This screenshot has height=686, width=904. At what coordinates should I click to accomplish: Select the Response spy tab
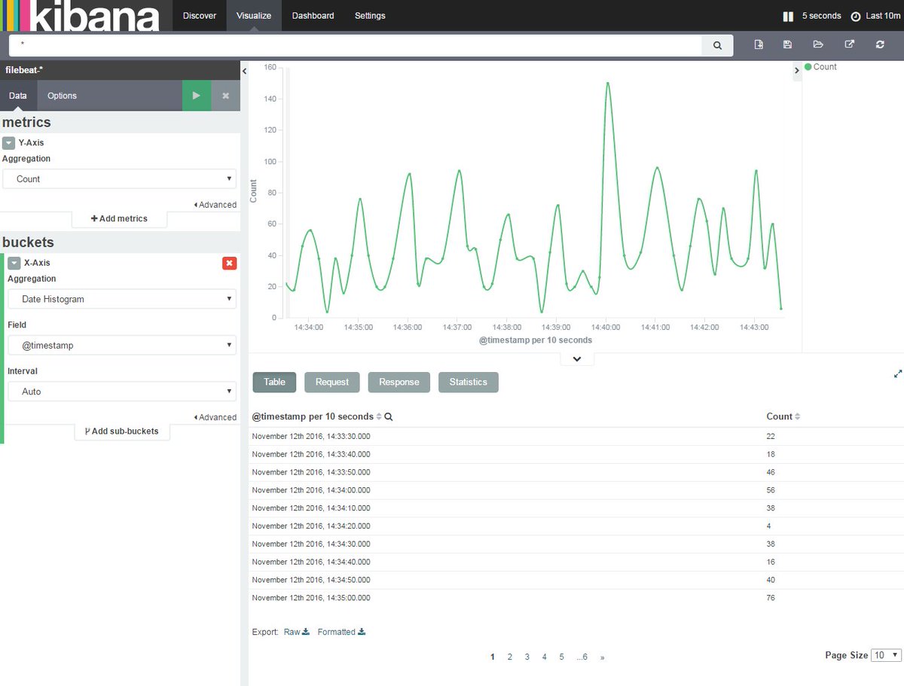coord(399,382)
